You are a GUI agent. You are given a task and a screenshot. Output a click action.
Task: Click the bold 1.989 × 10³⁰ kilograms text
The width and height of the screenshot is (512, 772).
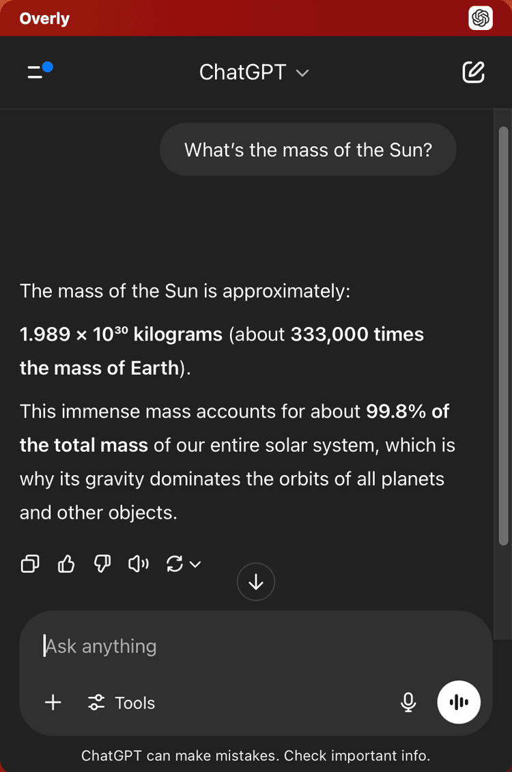click(121, 334)
